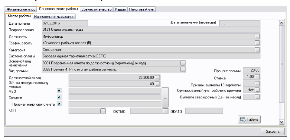Click the МВЗ text field
The image size is (290, 140).
click(115, 91)
